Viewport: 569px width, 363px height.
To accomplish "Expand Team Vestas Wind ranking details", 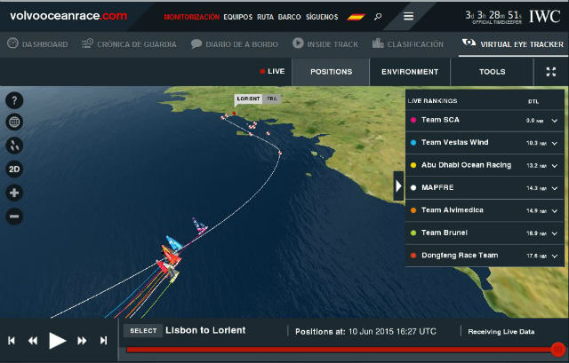I will pyautogui.click(x=555, y=144).
